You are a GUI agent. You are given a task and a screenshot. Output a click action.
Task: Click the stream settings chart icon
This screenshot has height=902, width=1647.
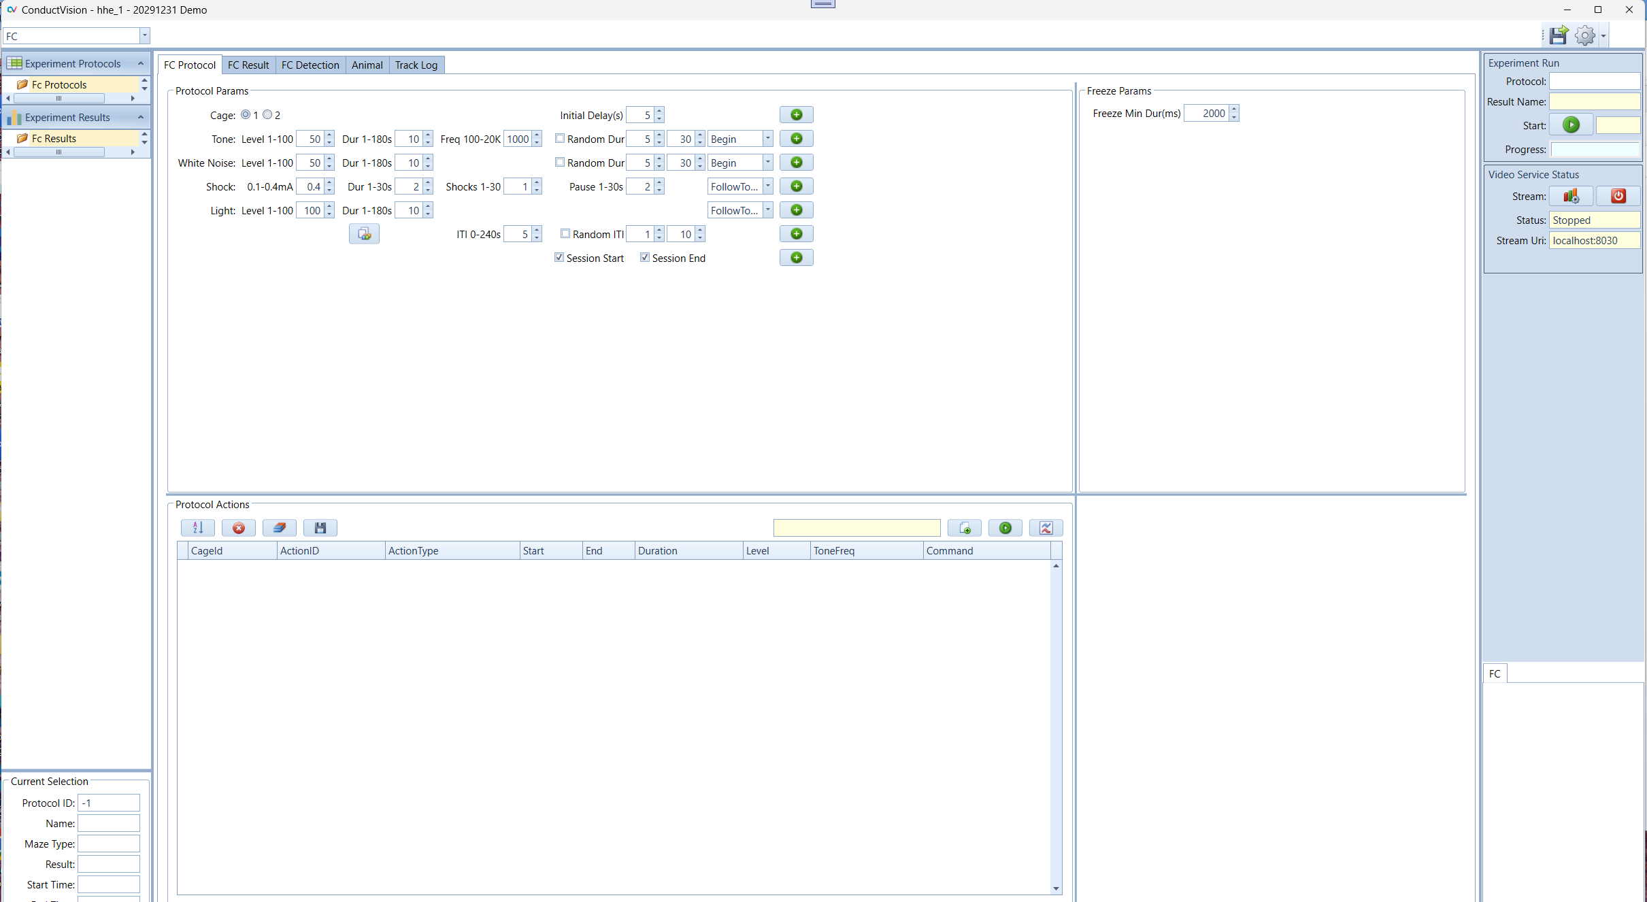[1571, 197]
